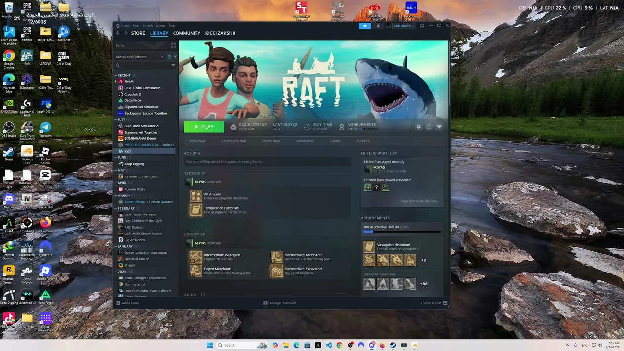Click the Intermediate Wrangler! achievement icon
Screen dimensions: 624x351
(x=196, y=257)
